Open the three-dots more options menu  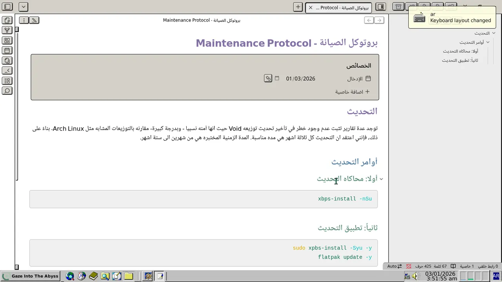point(24,20)
